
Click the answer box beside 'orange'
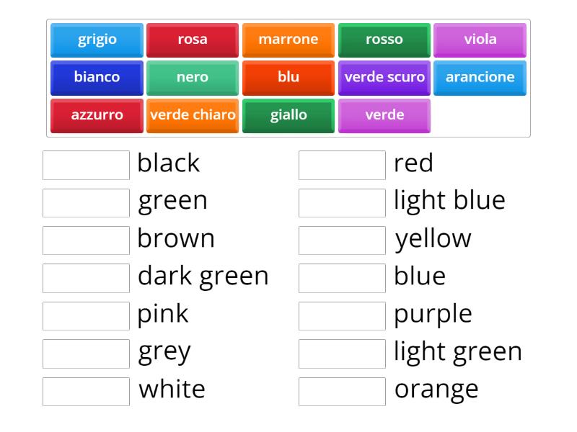coord(341,390)
